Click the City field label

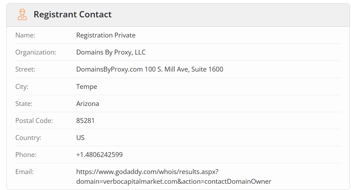(22, 86)
